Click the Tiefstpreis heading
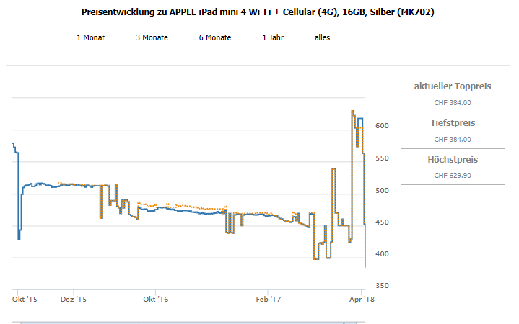The image size is (519, 324). point(453,123)
